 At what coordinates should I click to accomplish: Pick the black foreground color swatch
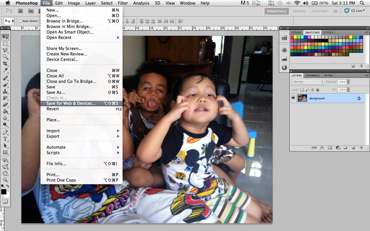[x=4, y=192]
